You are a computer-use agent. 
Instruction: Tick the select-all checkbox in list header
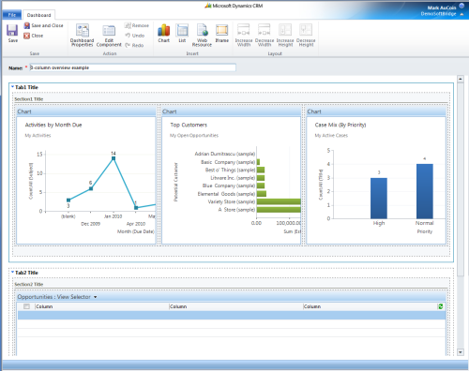(x=26, y=306)
